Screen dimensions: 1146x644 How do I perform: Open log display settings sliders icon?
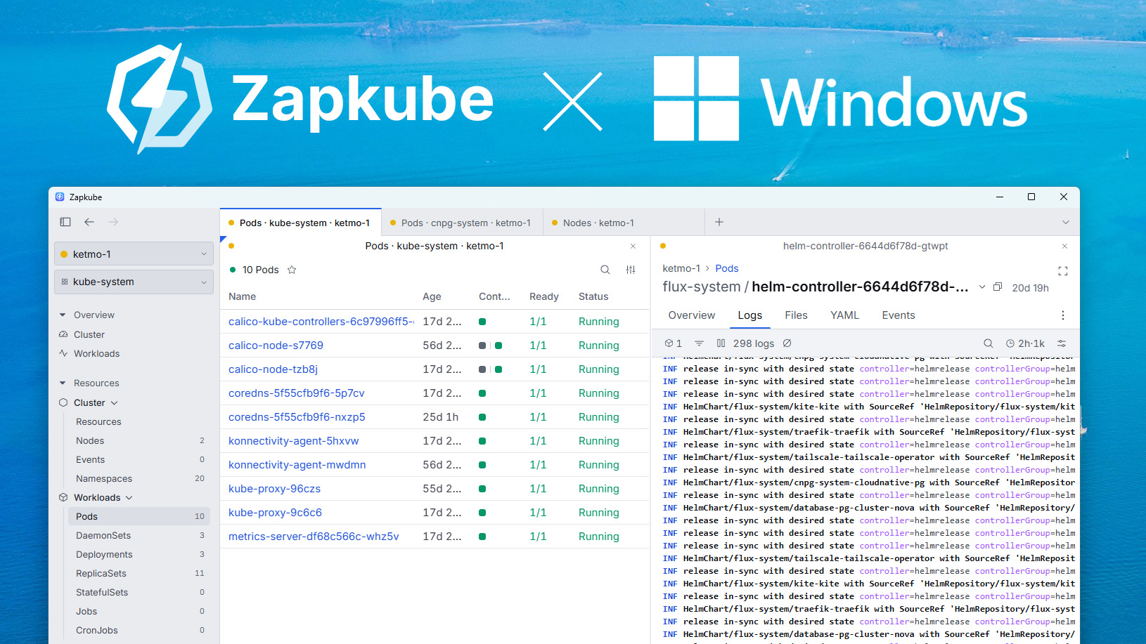(x=1062, y=343)
